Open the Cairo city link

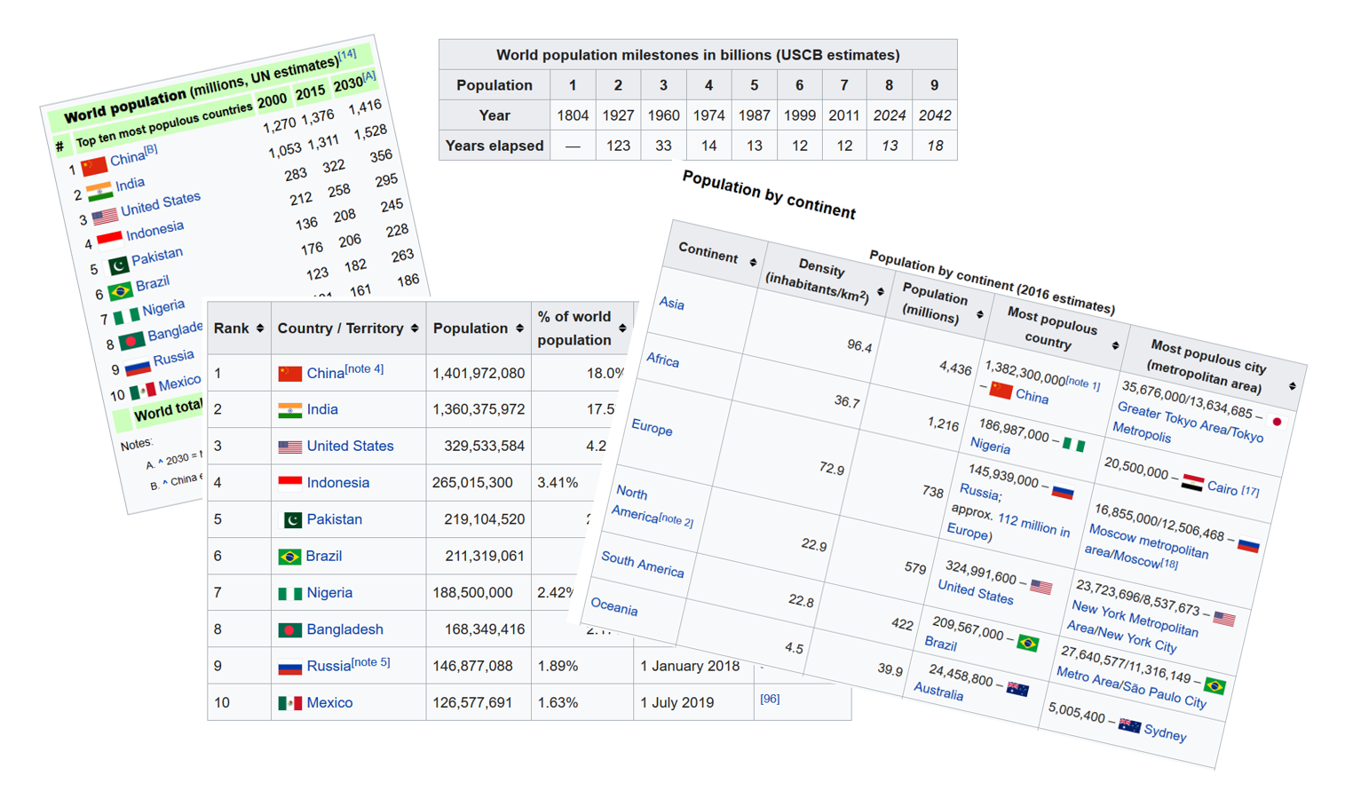click(x=1222, y=488)
